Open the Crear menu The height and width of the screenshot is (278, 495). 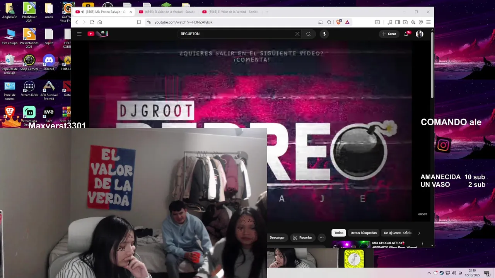click(389, 34)
